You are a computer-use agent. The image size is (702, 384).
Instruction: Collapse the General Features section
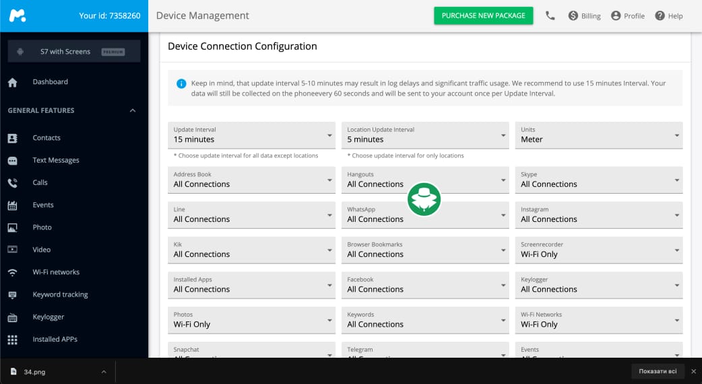click(x=133, y=110)
